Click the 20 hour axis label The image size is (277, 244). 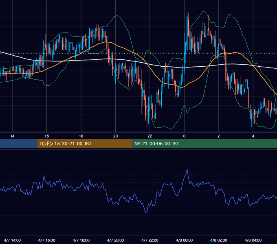point(115,136)
